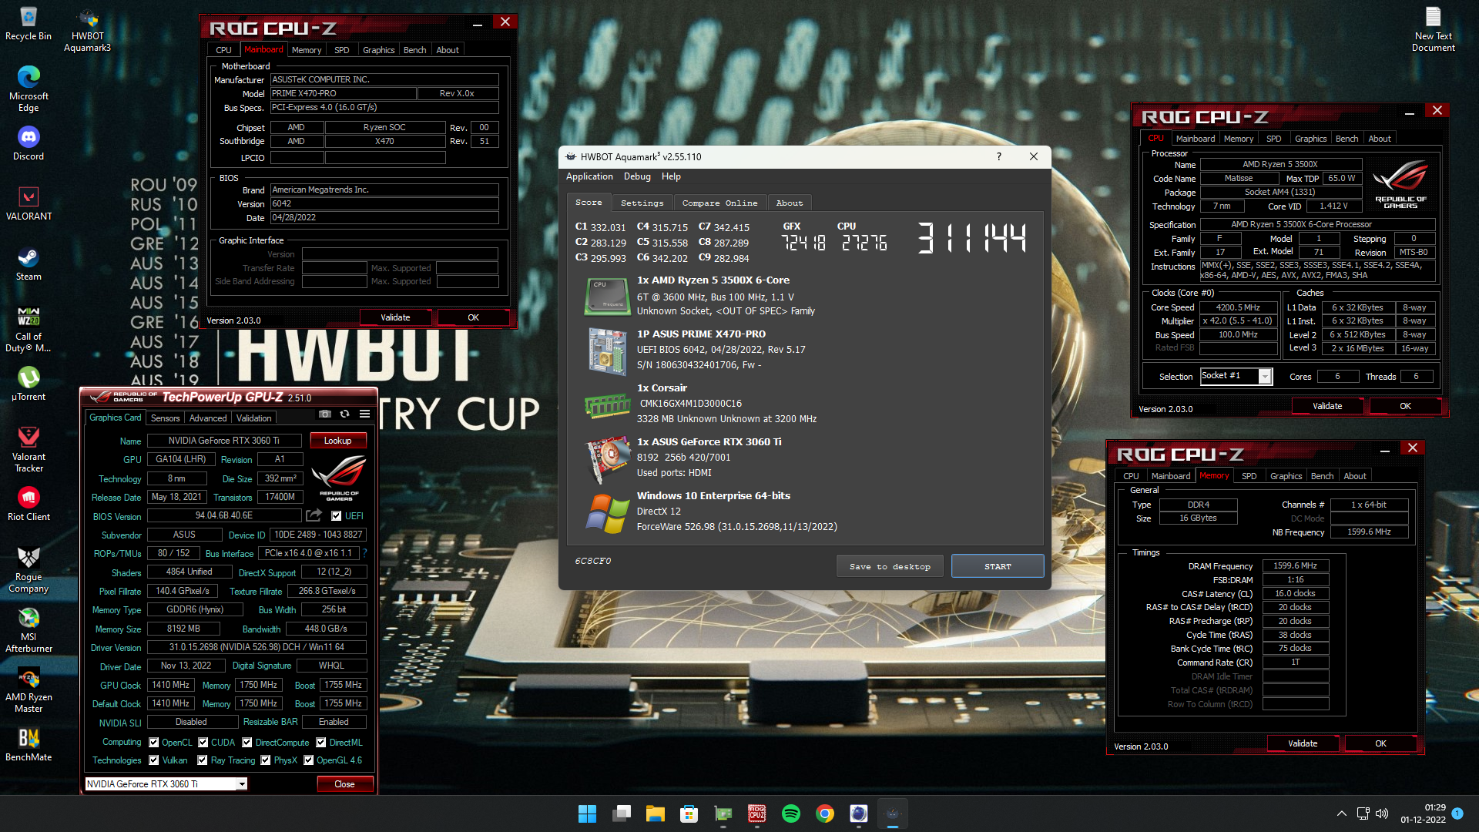1479x832 pixels.
Task: Open volume control in system tray
Action: (x=1382, y=814)
